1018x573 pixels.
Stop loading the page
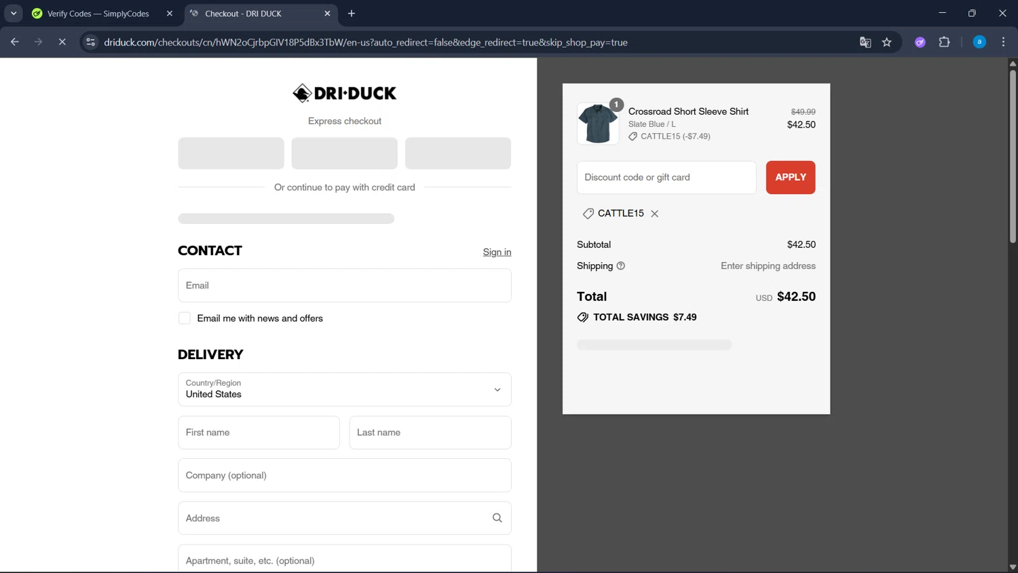pos(62,42)
